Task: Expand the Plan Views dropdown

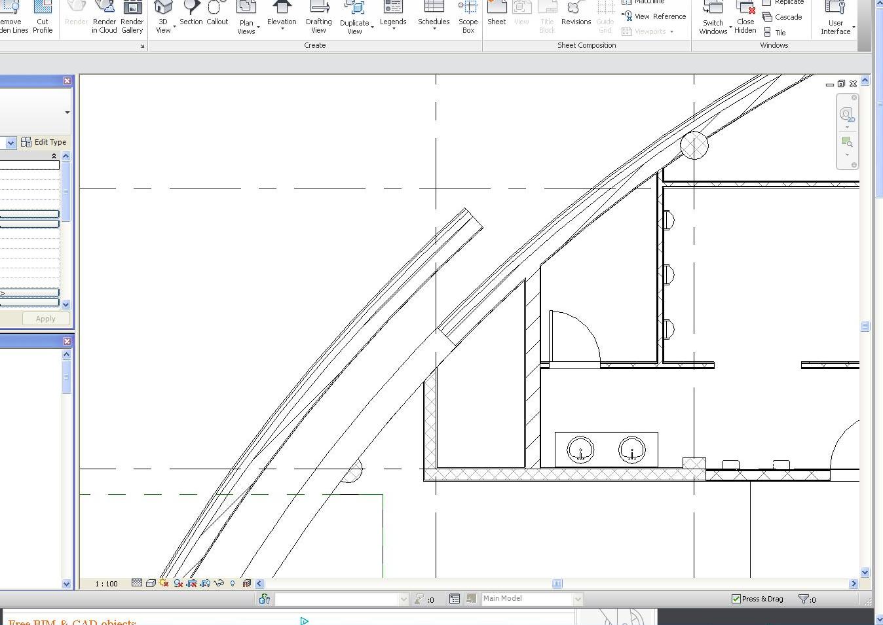Action: tap(259, 27)
